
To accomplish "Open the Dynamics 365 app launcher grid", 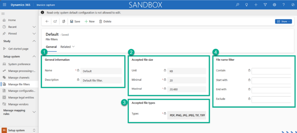I will point(5,5).
